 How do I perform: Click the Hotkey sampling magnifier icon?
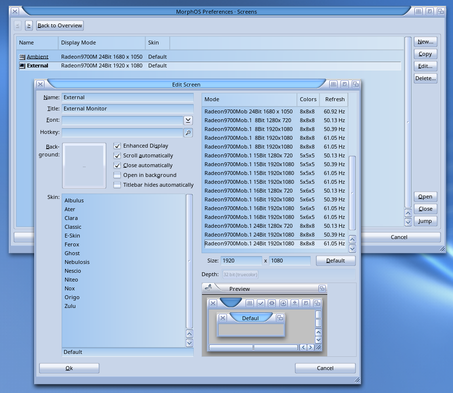tap(188, 132)
